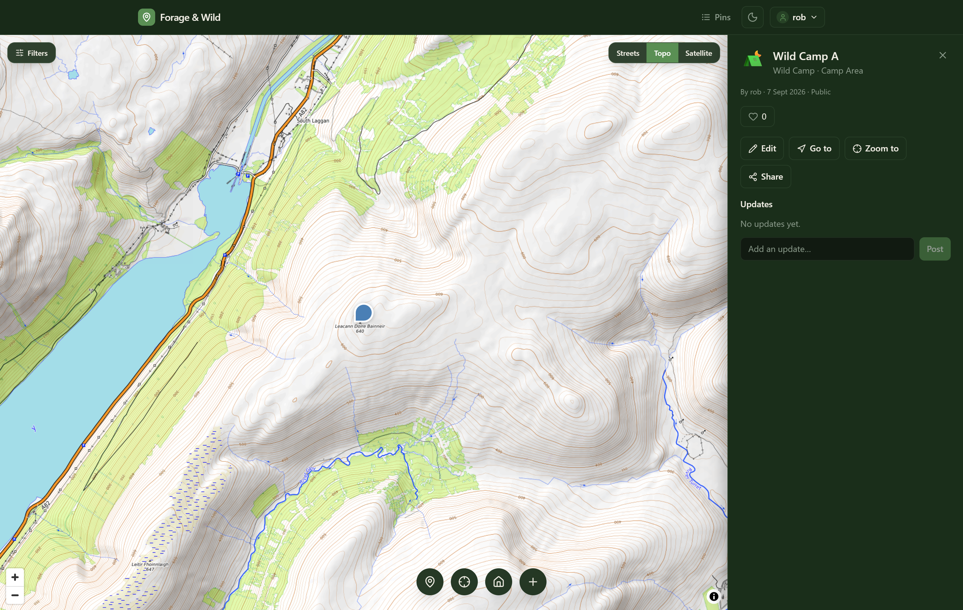The image size is (963, 610).
Task: Switch to the Satellite map layer
Action: 698,53
